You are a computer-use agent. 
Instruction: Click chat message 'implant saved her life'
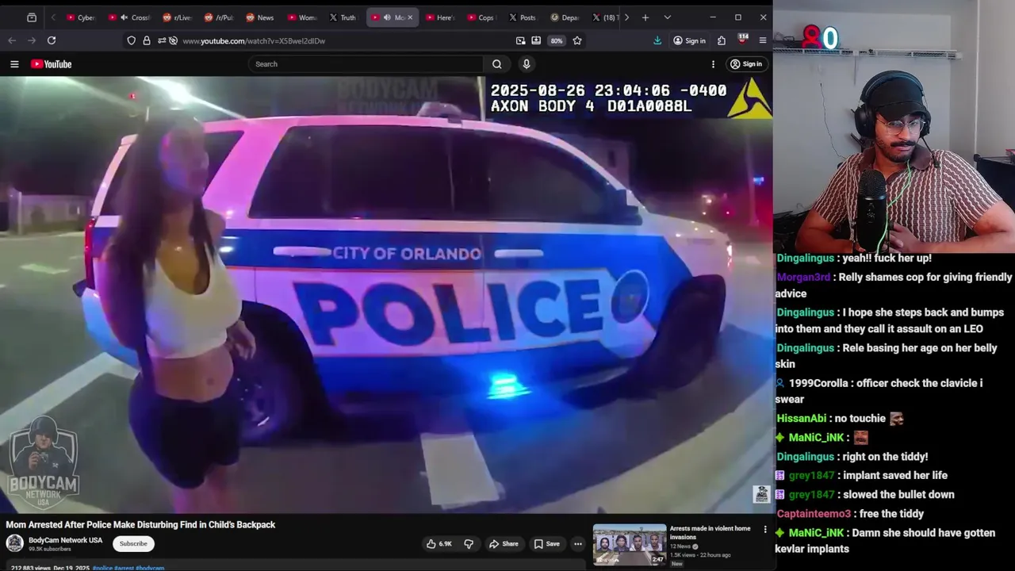click(x=895, y=475)
